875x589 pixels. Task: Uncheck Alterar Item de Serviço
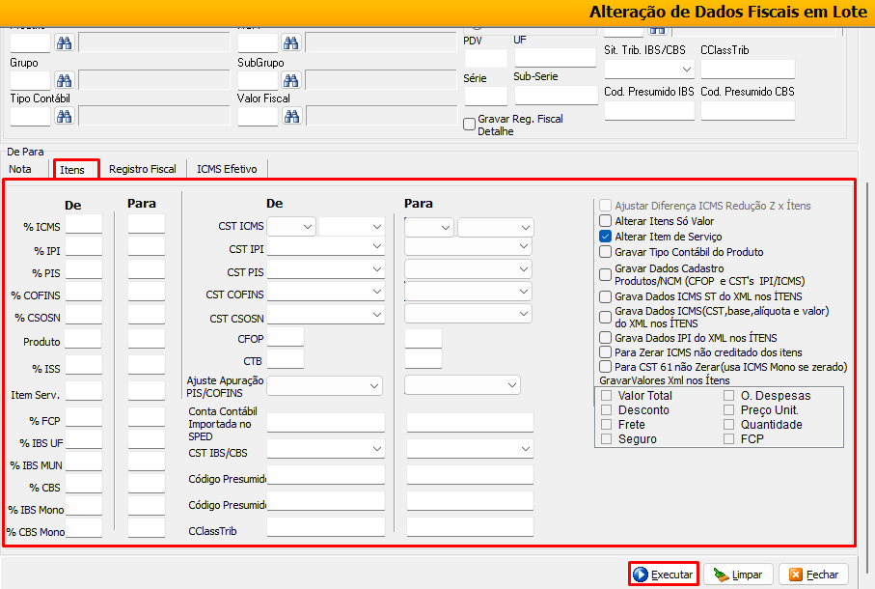[x=605, y=237]
